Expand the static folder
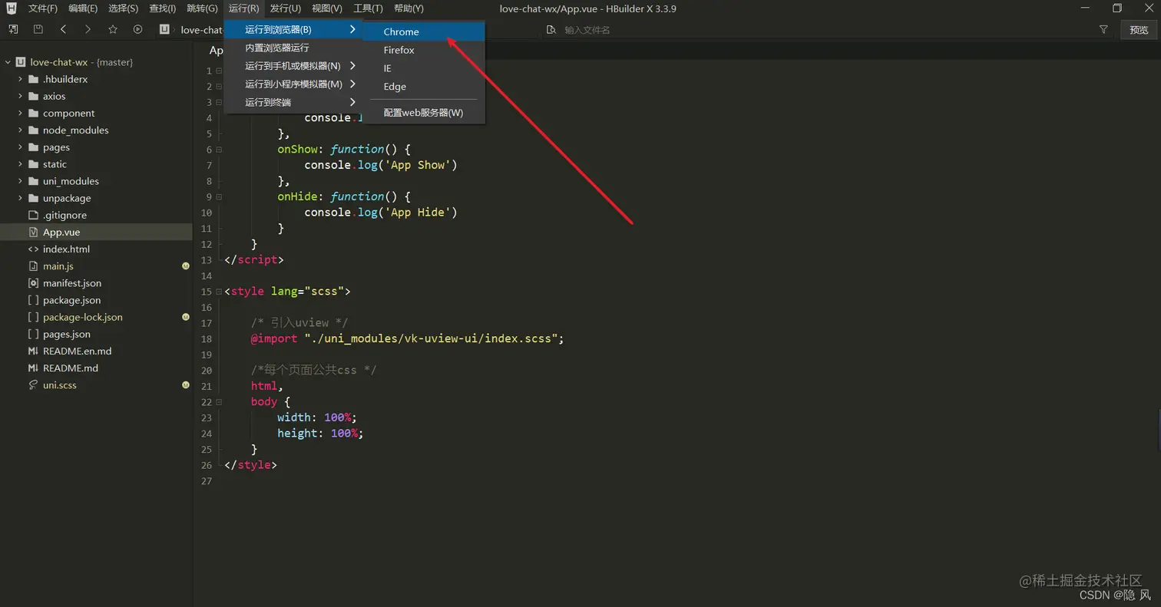1161x607 pixels. point(20,163)
